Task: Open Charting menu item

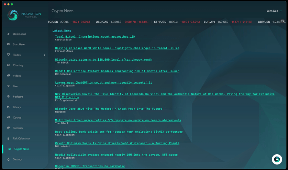Action: tap(18, 65)
